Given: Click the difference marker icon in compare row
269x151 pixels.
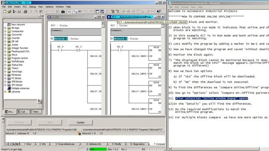Looking at the screenshot, I should [x=79, y=133].
